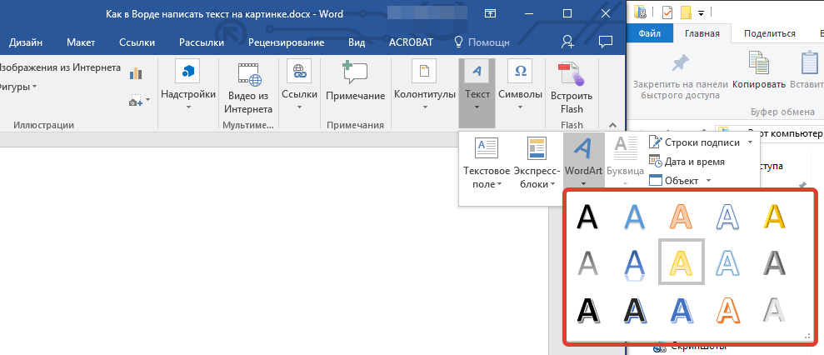Image resolution: width=824 pixels, height=355 pixels.
Task: Click the Дата и время option
Action: click(x=692, y=162)
